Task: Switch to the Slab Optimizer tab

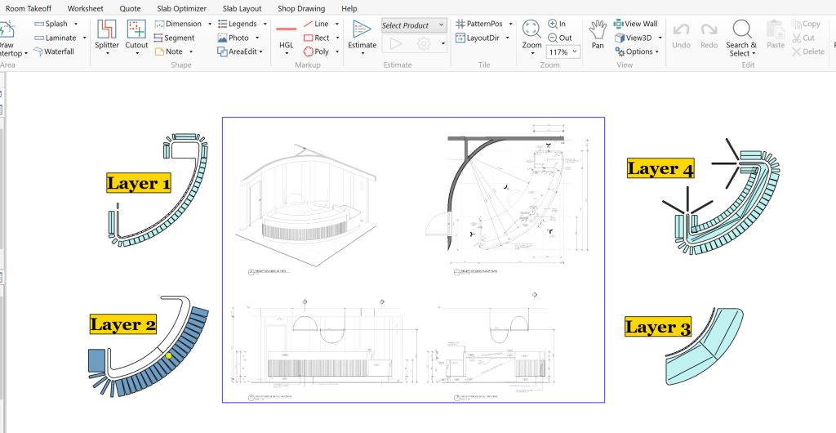Action: 179,8
